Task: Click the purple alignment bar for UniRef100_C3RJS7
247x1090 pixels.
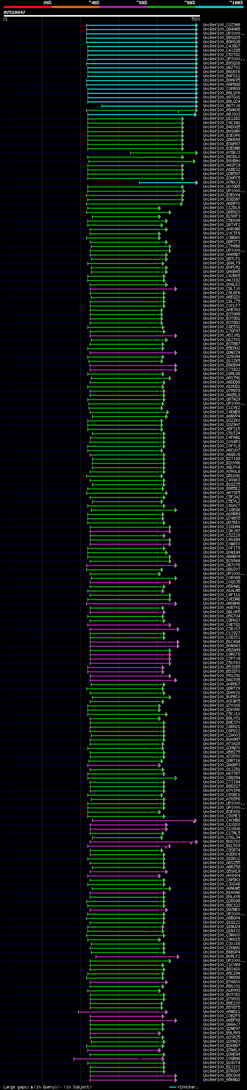Action: [x=135, y=629]
